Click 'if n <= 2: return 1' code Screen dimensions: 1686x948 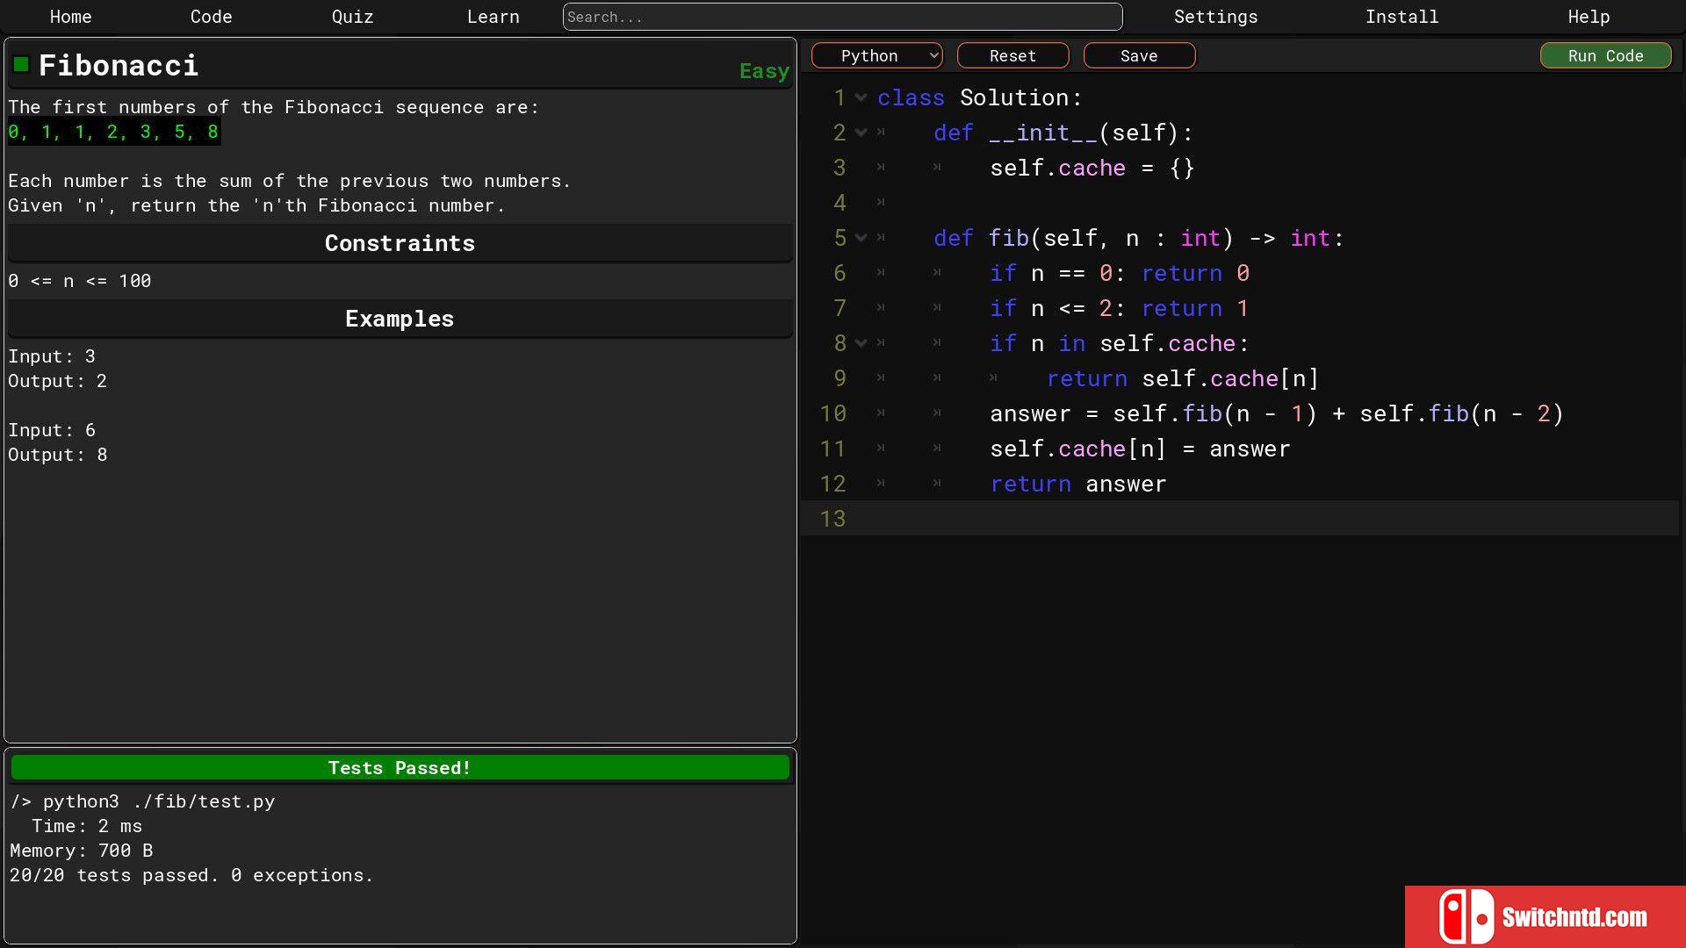(1120, 308)
